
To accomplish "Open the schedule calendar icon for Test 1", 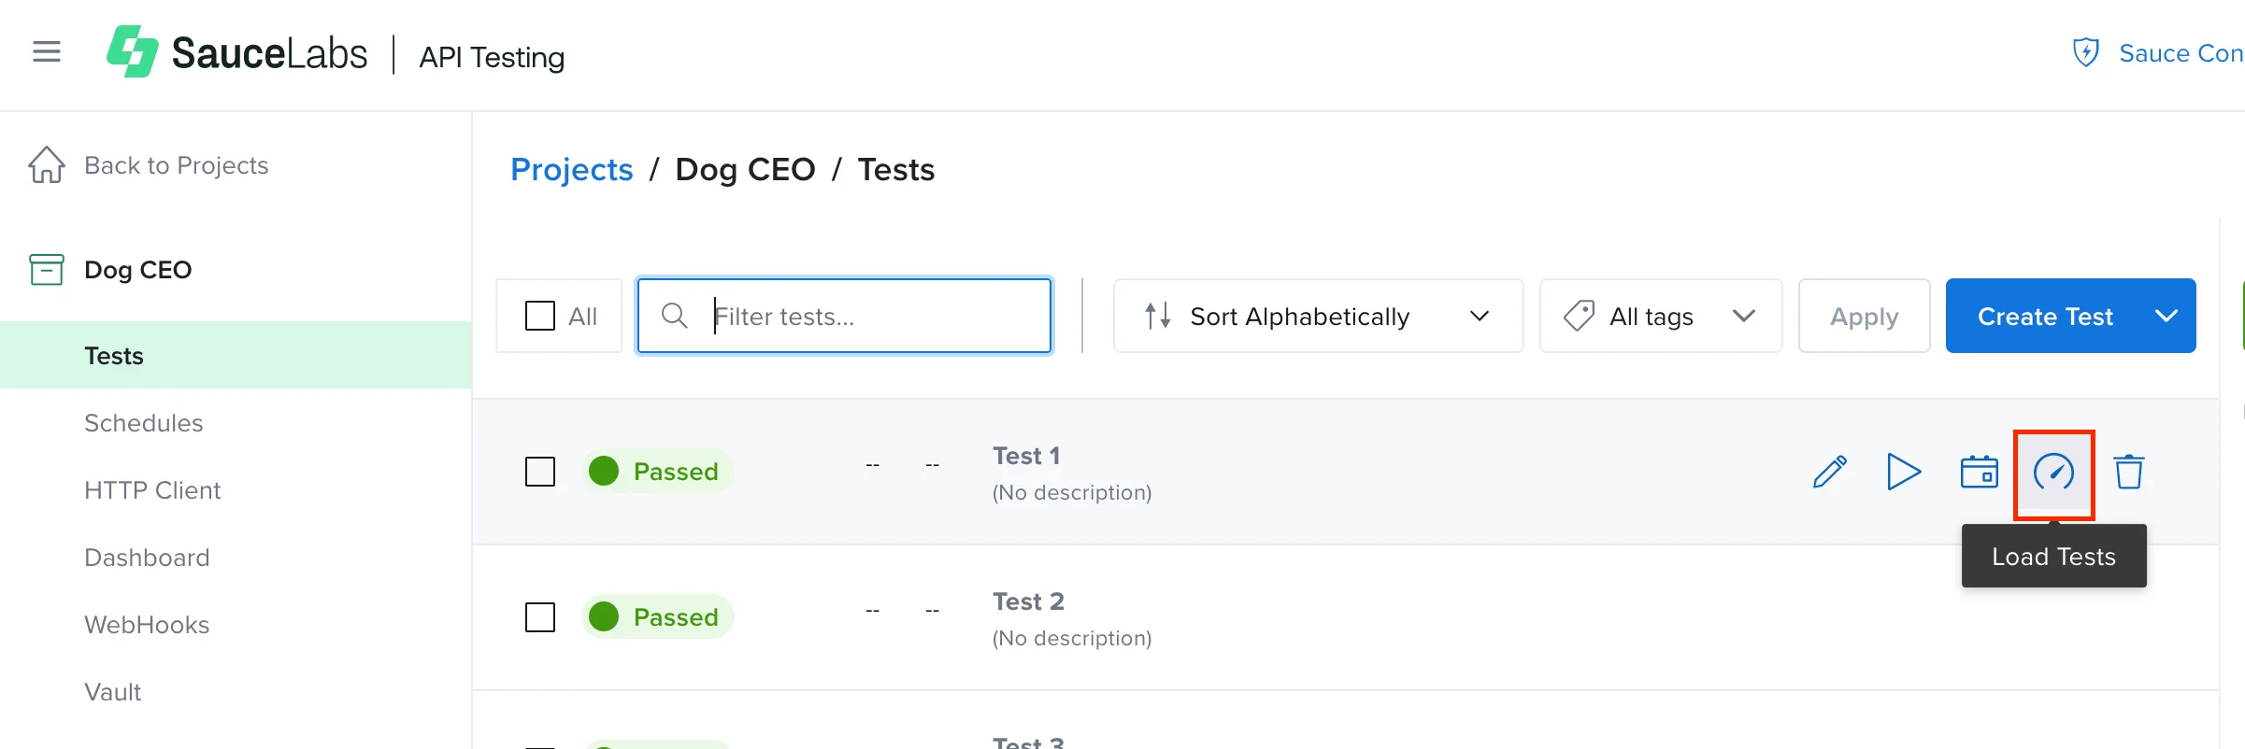I will tap(1979, 472).
